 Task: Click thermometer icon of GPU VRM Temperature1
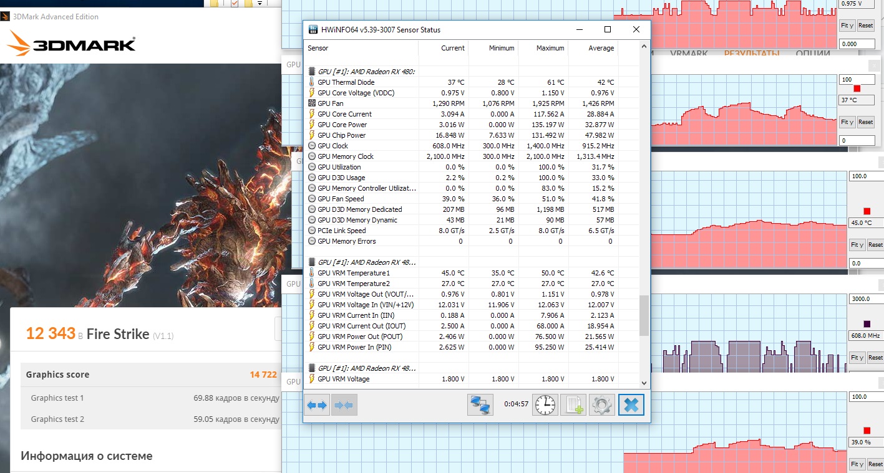pos(312,273)
